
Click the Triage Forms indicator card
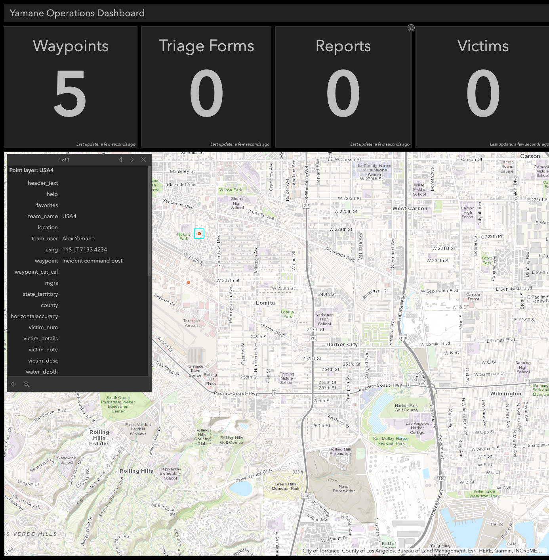tap(206, 87)
